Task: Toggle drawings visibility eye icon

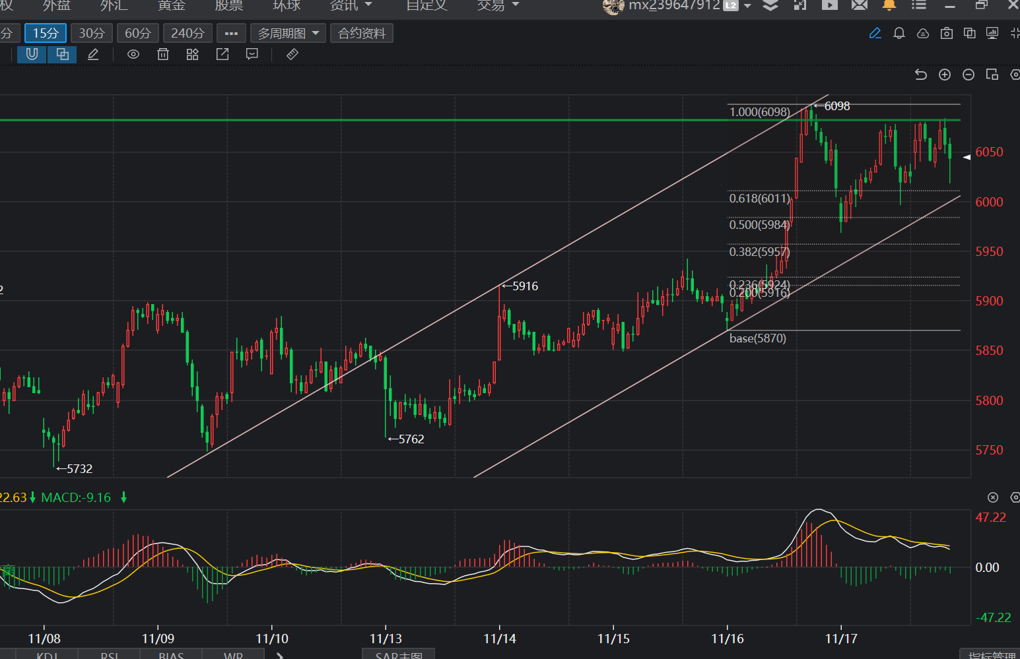Action: [x=133, y=54]
